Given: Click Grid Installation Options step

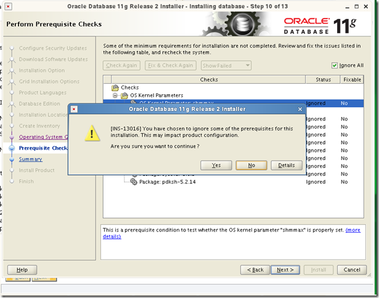Looking at the screenshot, I should (x=49, y=81).
